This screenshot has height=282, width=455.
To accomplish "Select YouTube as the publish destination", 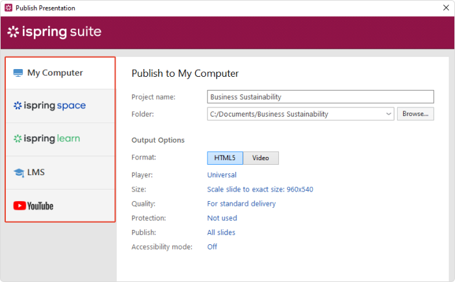I will coord(60,206).
